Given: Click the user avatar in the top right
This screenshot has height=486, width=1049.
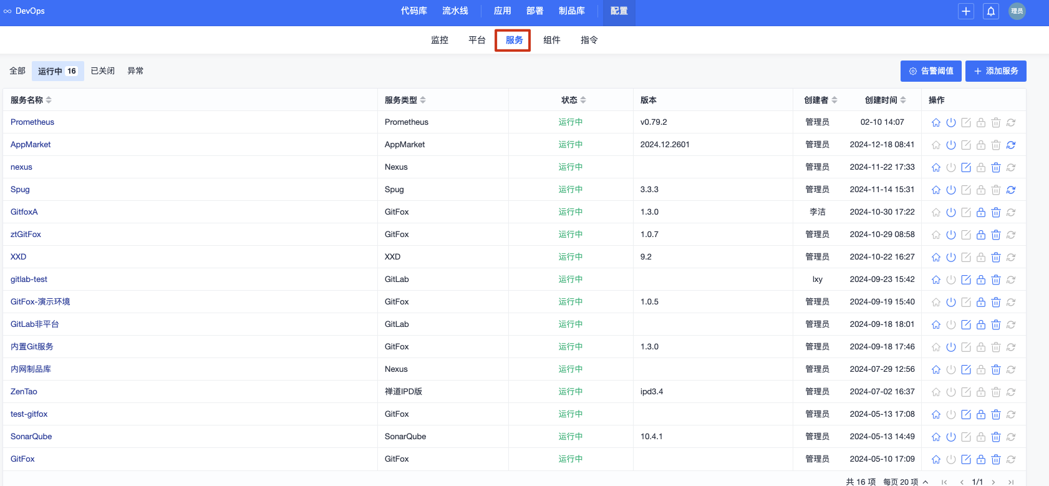Looking at the screenshot, I should click(x=1017, y=11).
